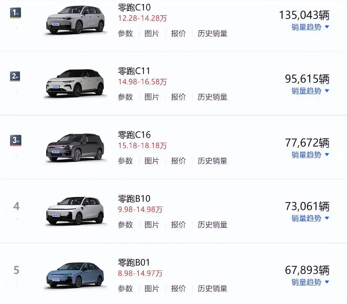Show 销量趋势 dropdown for 零跑C16
347x304 pixels.
point(310,155)
